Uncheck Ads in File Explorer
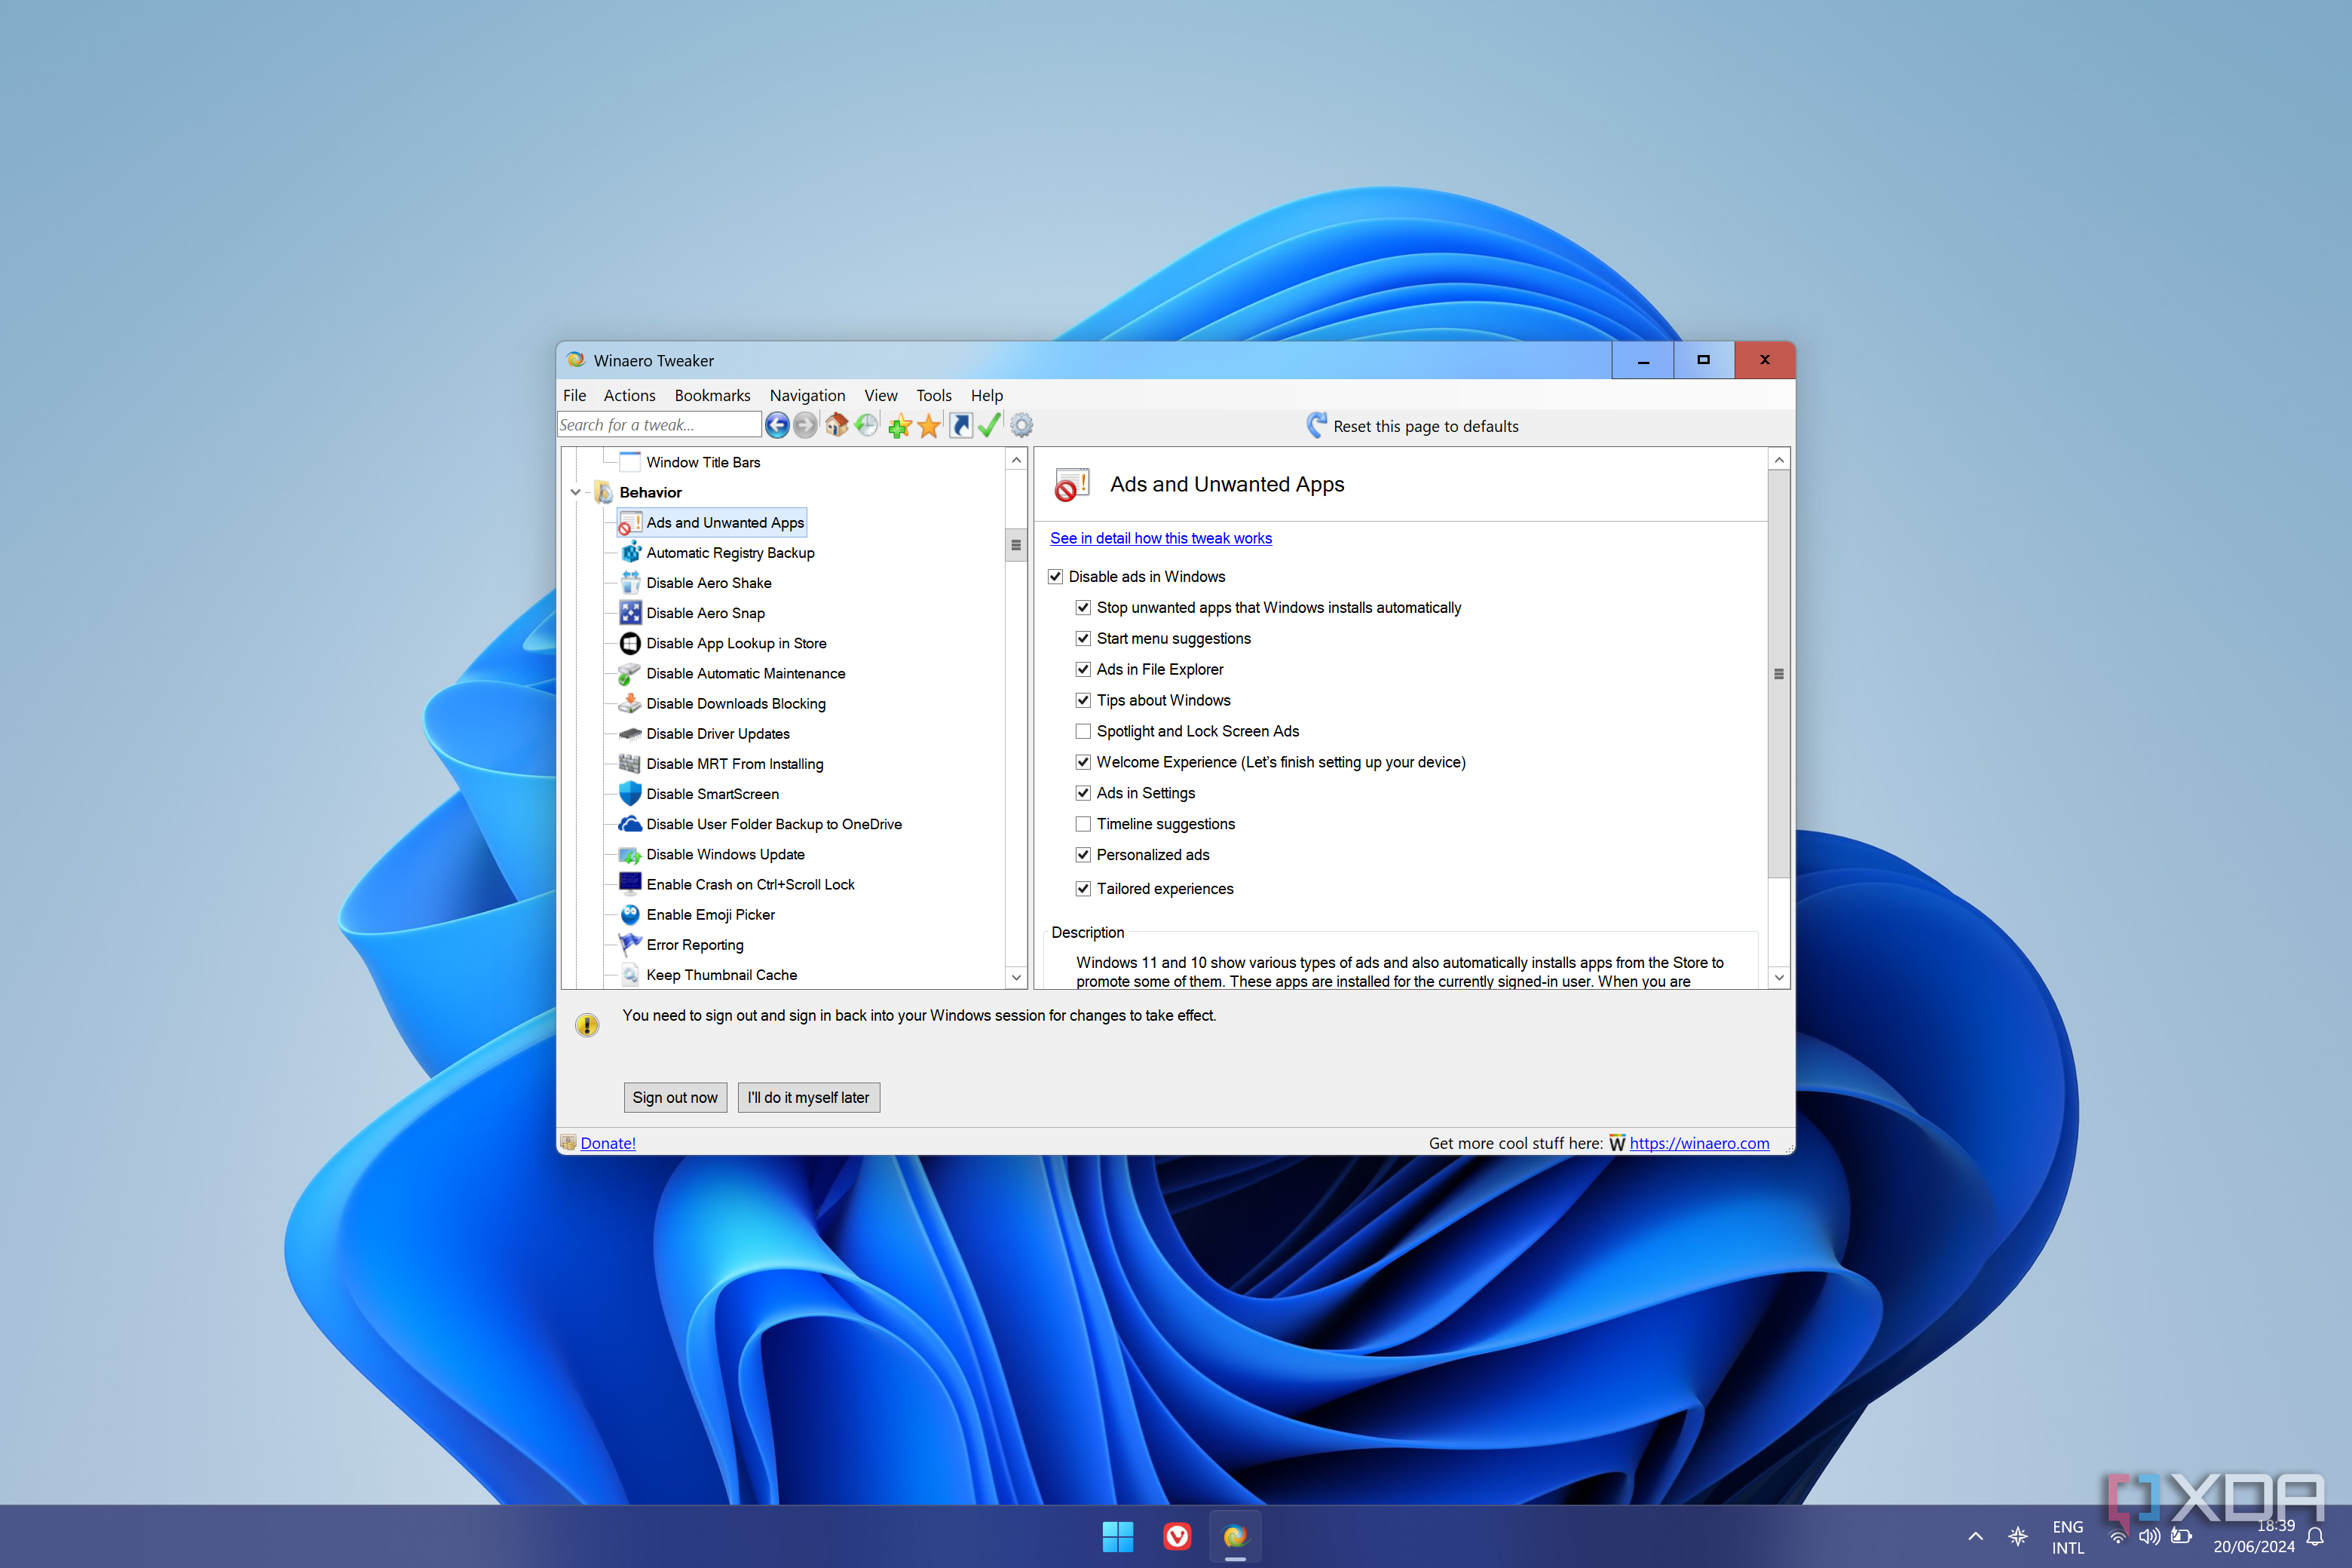 (1083, 669)
